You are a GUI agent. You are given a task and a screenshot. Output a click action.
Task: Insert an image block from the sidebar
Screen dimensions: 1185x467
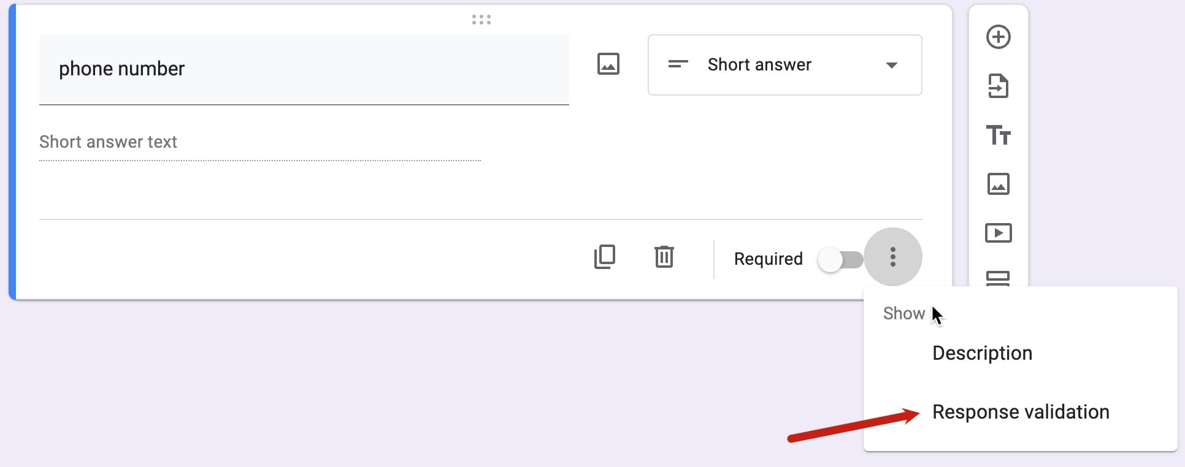[x=999, y=183]
